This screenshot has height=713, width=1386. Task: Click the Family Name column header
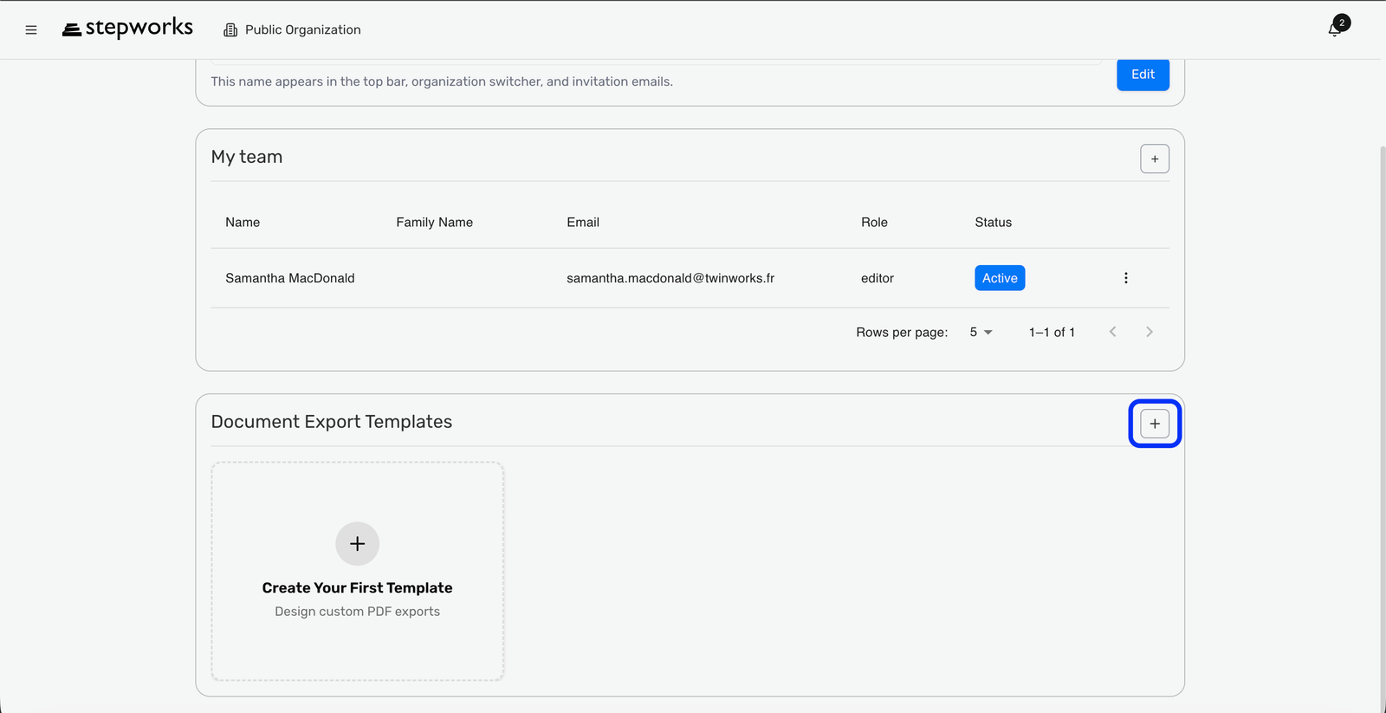(435, 223)
